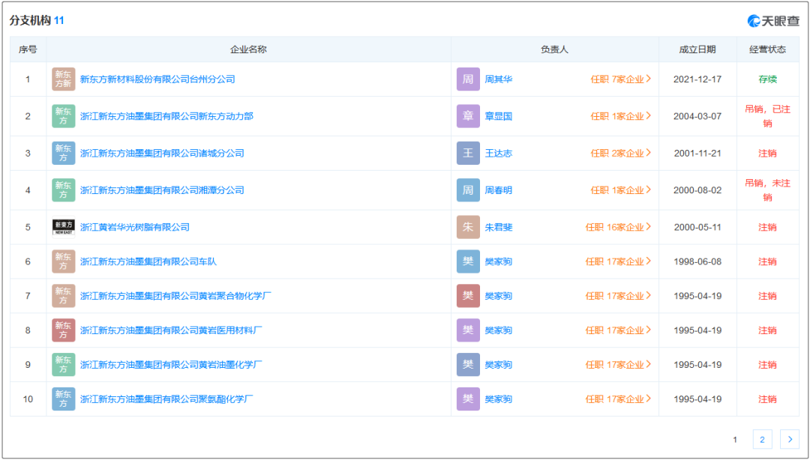Open 浙江新东方油墨集团有限公司新东方动力部 link
The width and height of the screenshot is (810, 460).
pos(166,116)
